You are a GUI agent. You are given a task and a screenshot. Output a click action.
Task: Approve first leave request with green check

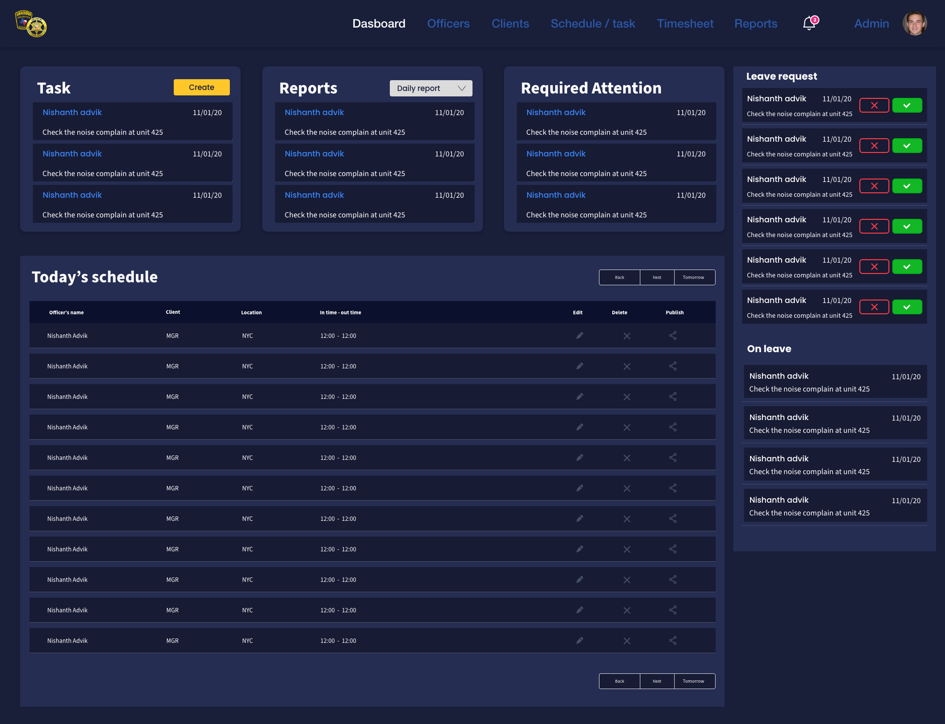(907, 105)
